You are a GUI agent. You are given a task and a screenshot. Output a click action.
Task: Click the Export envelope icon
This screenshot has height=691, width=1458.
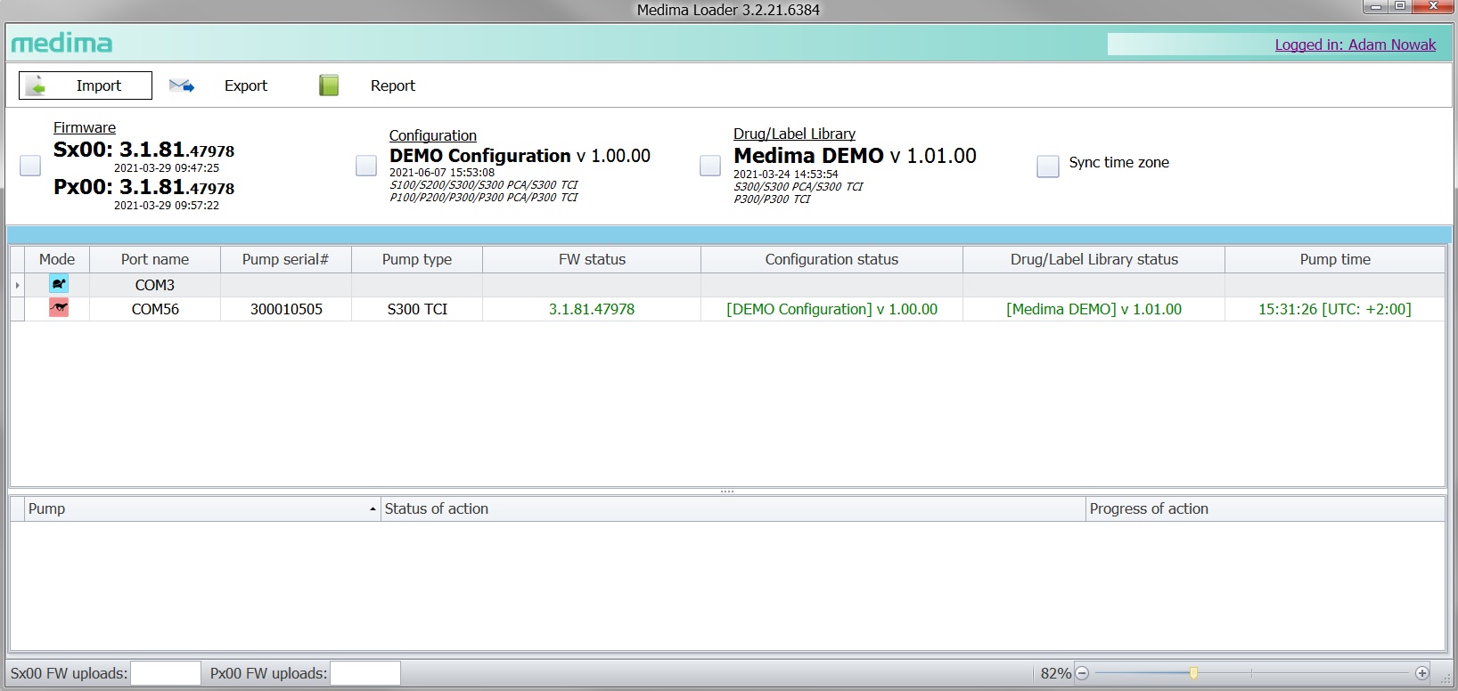point(182,85)
